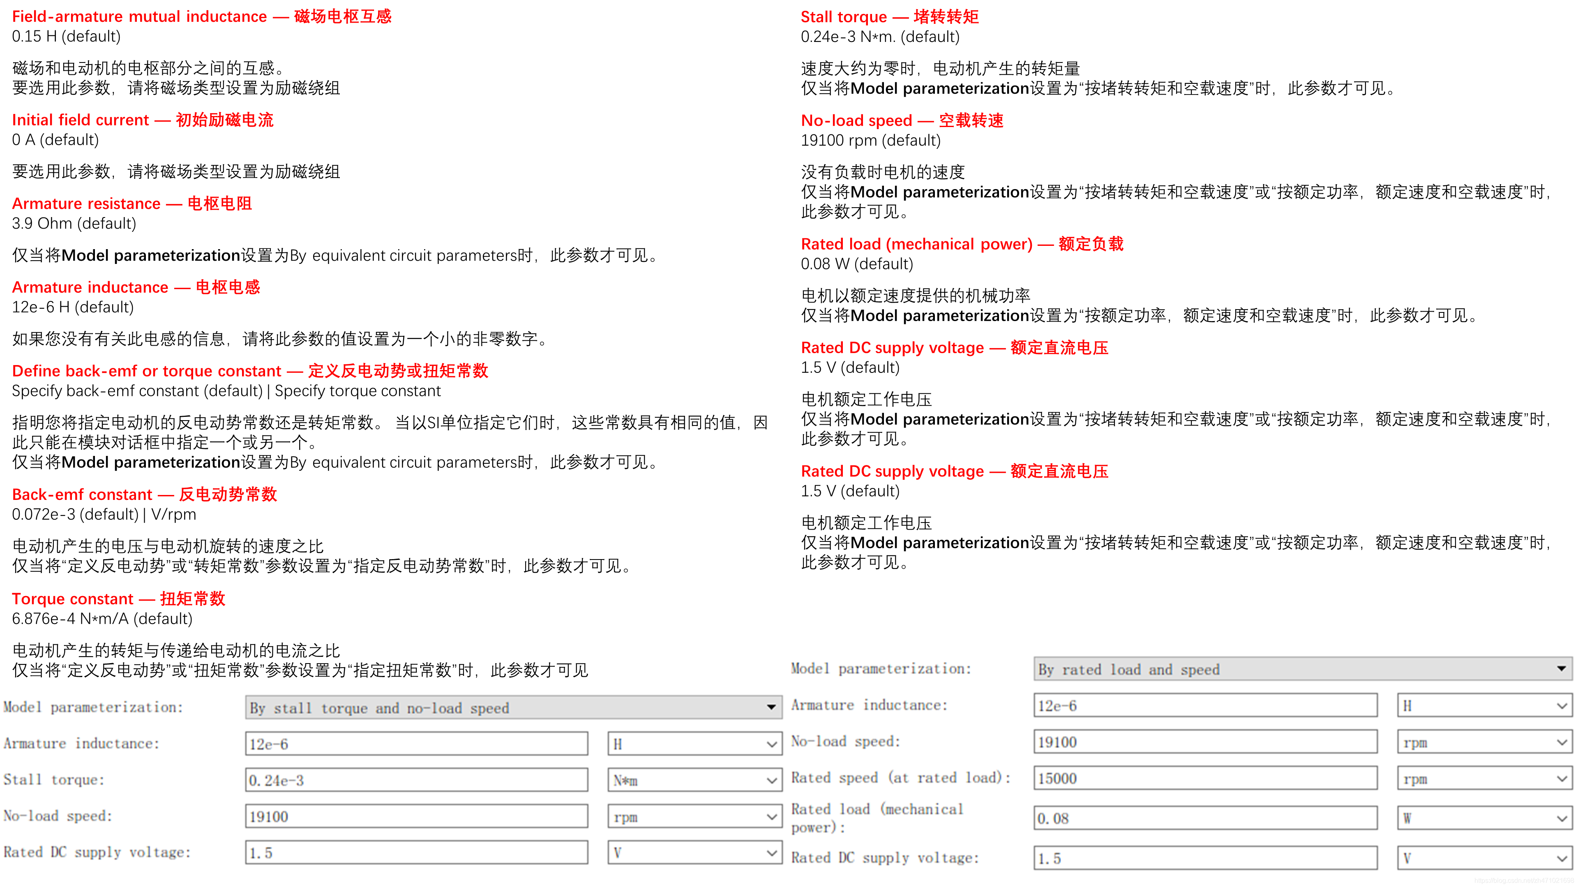This screenshot has width=1578, height=888.
Task: Click right Rated DC supply voltage field
Action: (1205, 858)
